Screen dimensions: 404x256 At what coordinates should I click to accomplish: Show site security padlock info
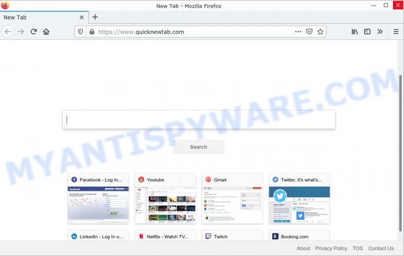[x=92, y=32]
